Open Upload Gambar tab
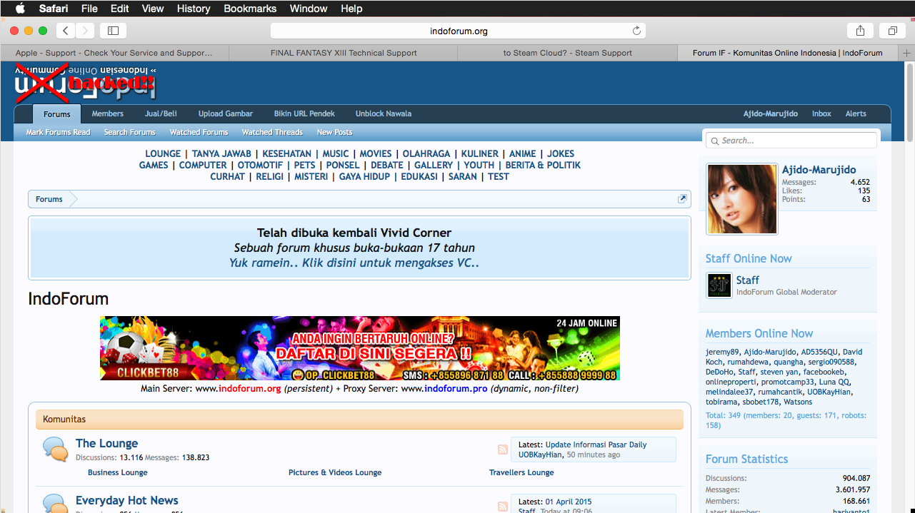 click(226, 113)
